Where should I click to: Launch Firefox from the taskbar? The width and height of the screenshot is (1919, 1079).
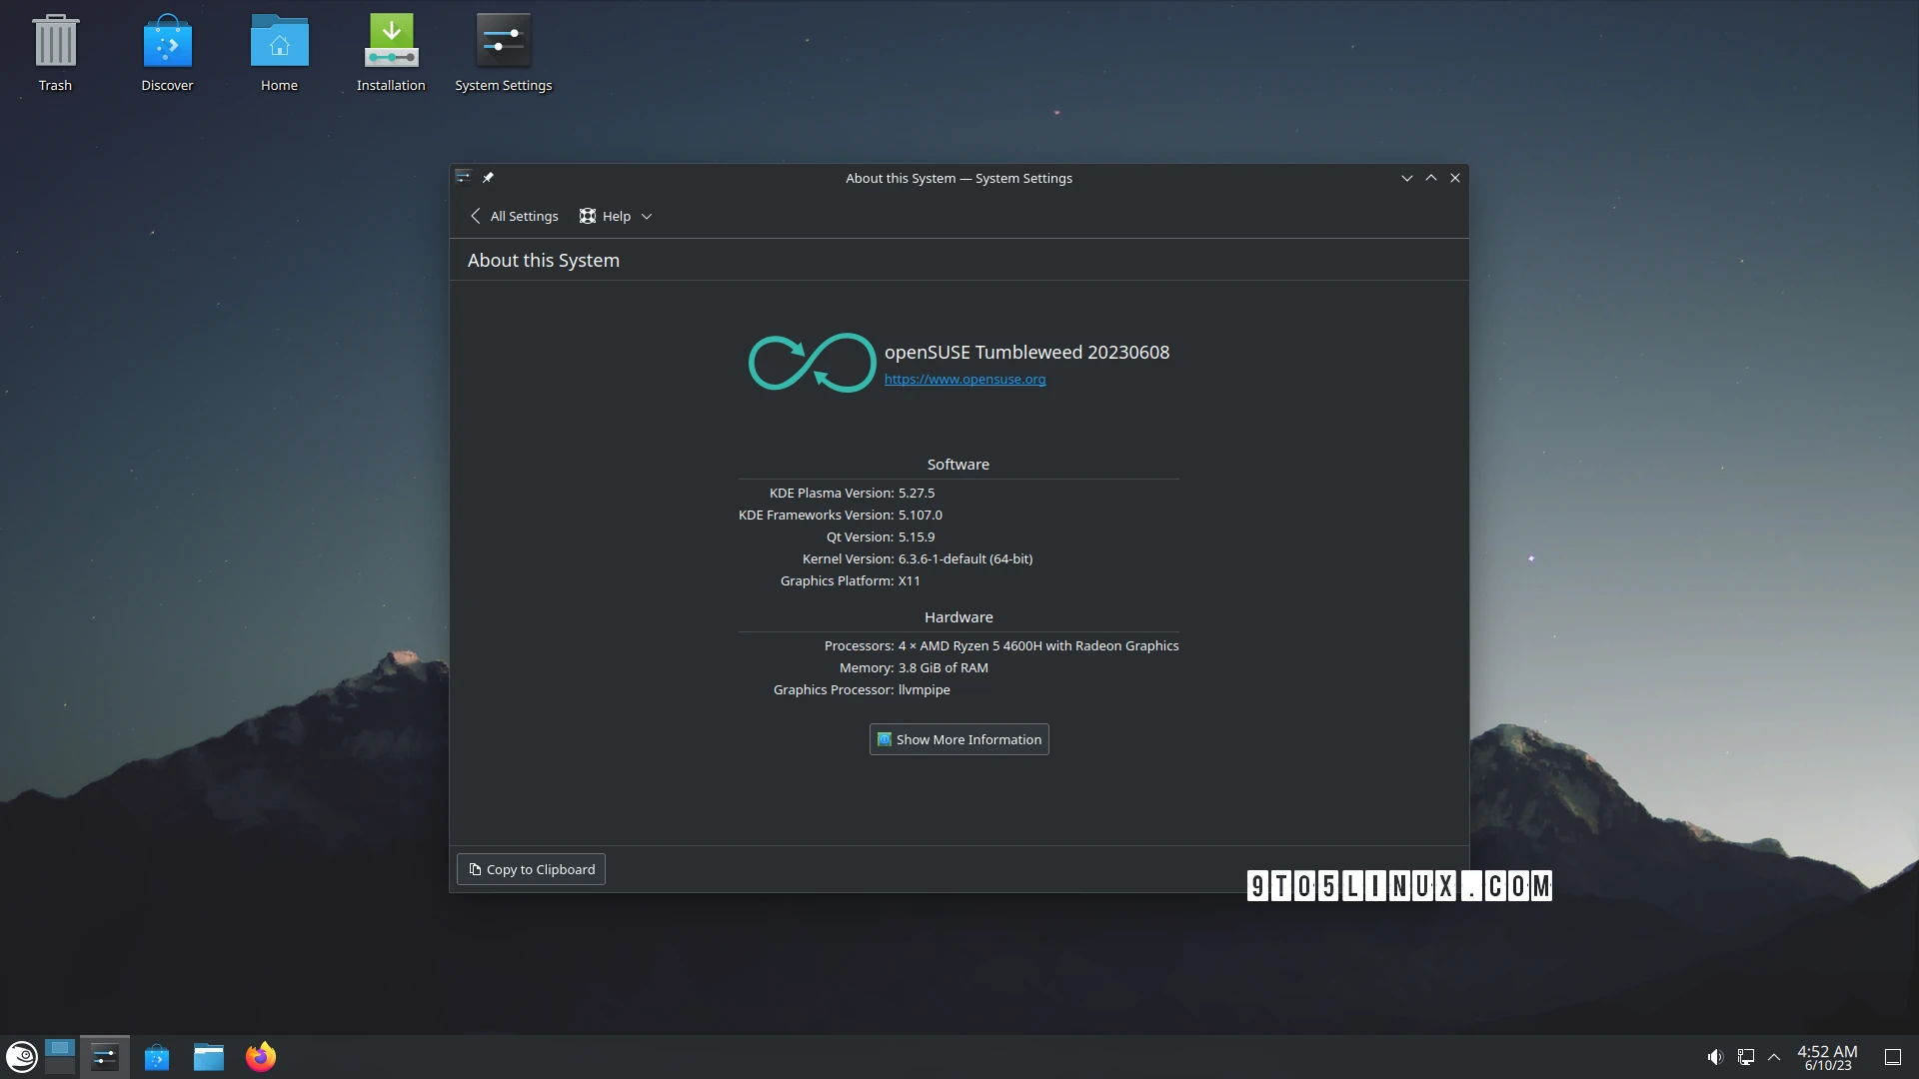point(260,1056)
